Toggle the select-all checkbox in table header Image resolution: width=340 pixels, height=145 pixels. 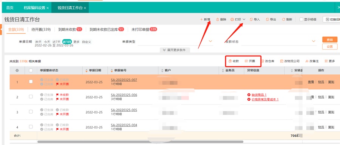click(31, 70)
